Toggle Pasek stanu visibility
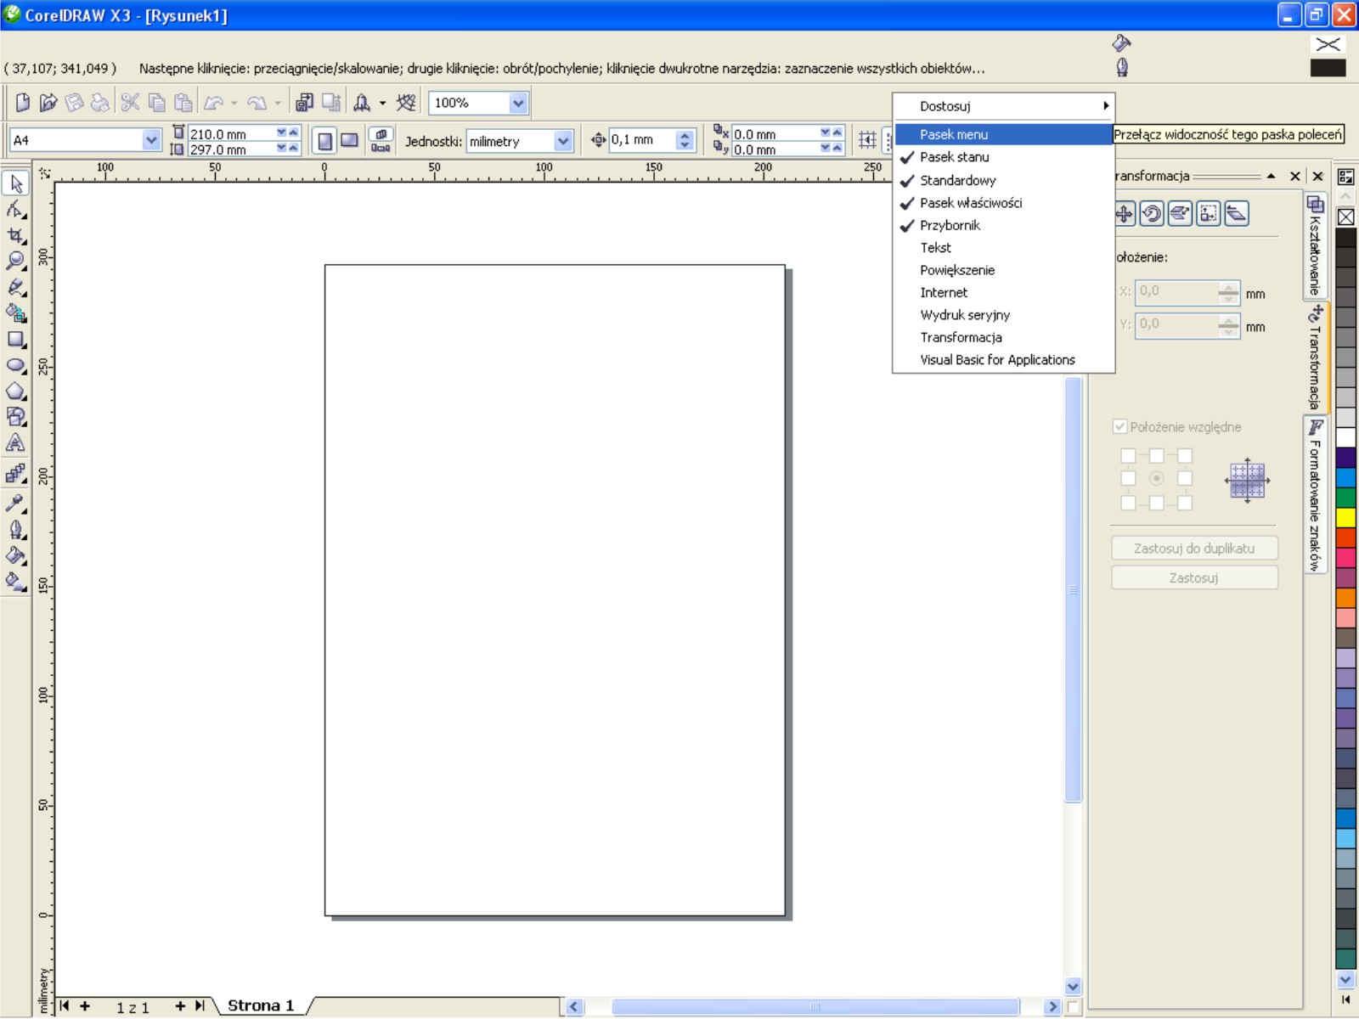 coord(954,157)
